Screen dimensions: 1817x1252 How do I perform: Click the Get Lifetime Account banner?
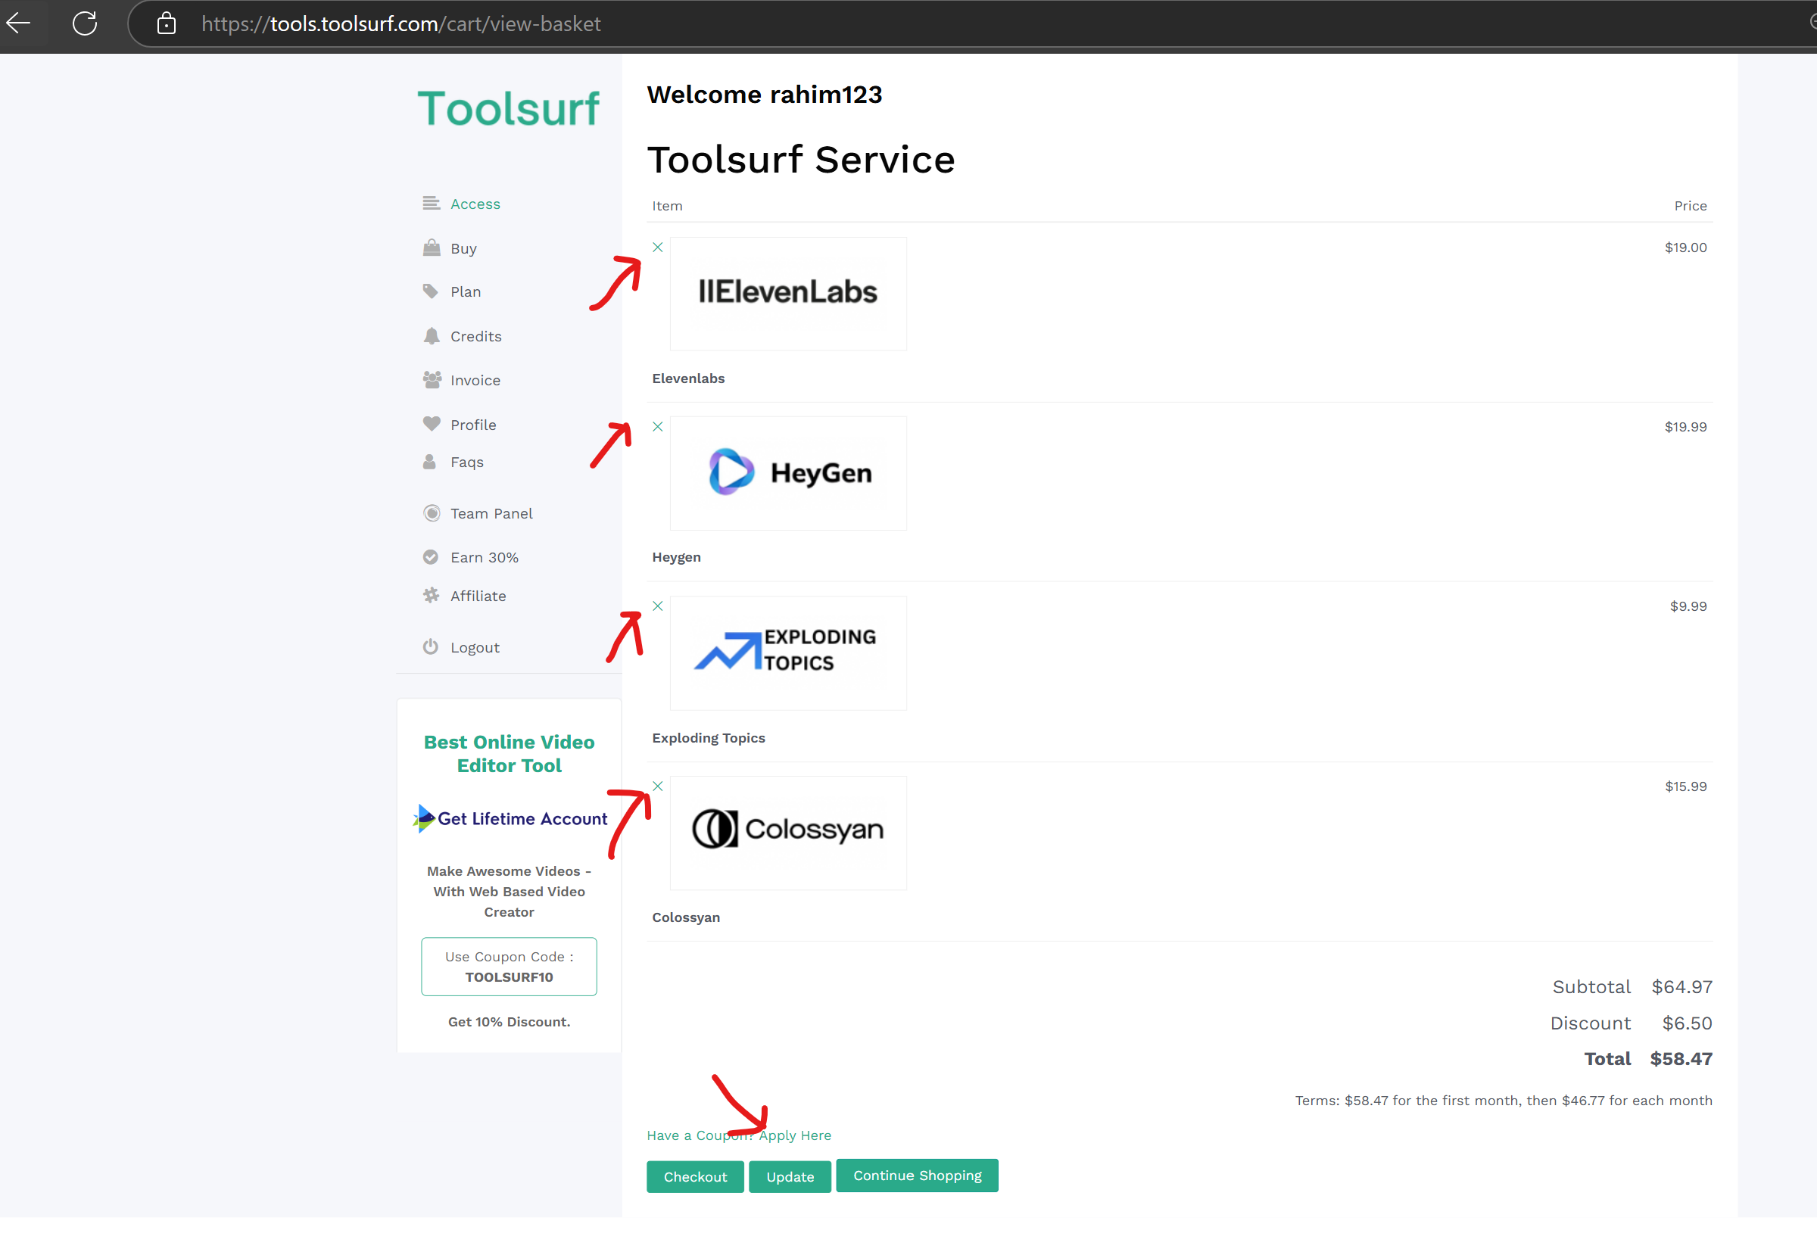coord(510,818)
